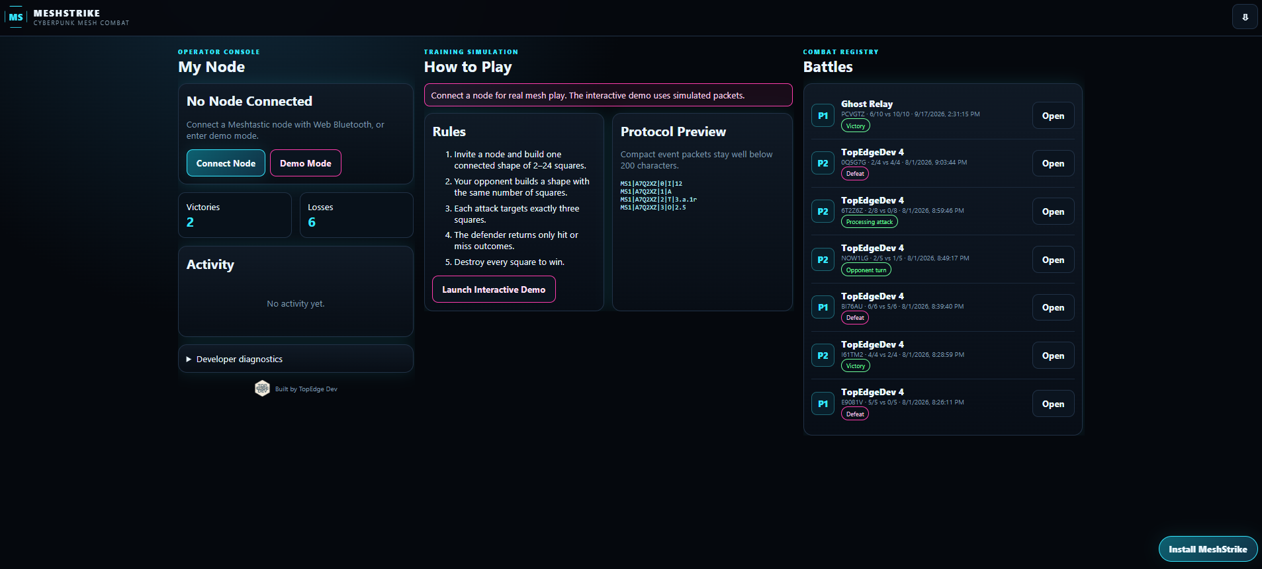The width and height of the screenshot is (1262, 569).
Task: Enter Demo Mode
Action: [x=306, y=163]
